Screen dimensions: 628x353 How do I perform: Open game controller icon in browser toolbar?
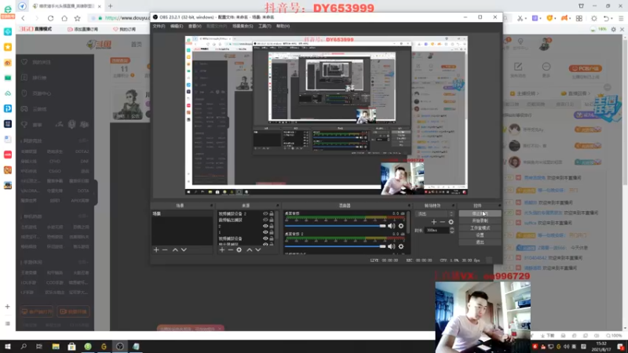tap(564, 18)
